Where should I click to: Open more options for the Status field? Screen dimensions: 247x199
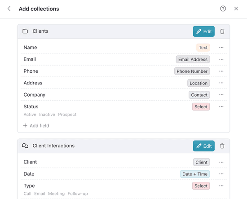221,106
